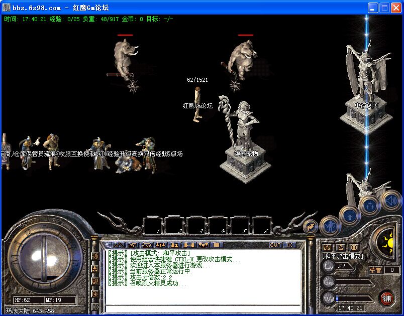Image resolution: width=404 pixels, height=316 pixels.
Task: Click the overlapping-squares icon beside chat box
Action: point(95,281)
